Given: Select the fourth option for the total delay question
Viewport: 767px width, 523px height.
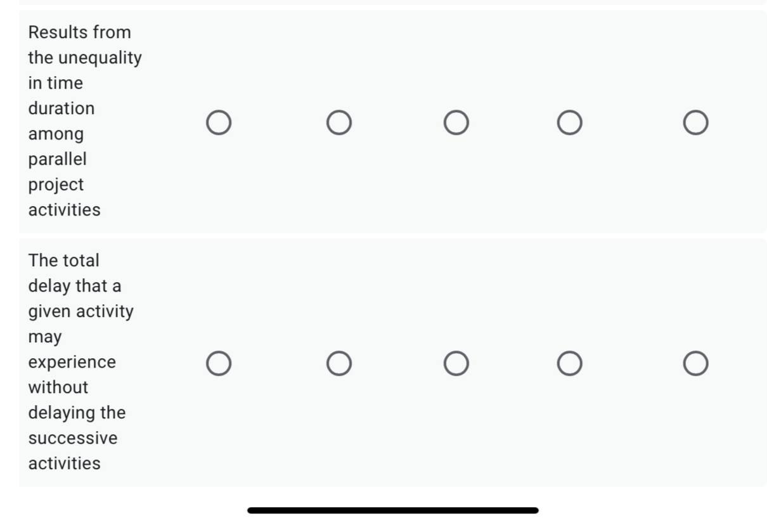Looking at the screenshot, I should click(x=570, y=363).
